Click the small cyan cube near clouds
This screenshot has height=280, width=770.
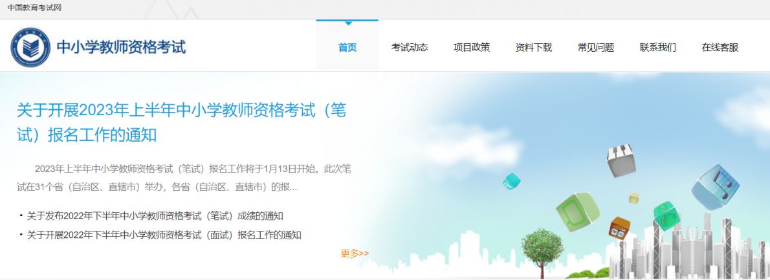[511, 182]
